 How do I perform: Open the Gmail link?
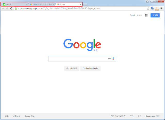click(x=132, y=15)
